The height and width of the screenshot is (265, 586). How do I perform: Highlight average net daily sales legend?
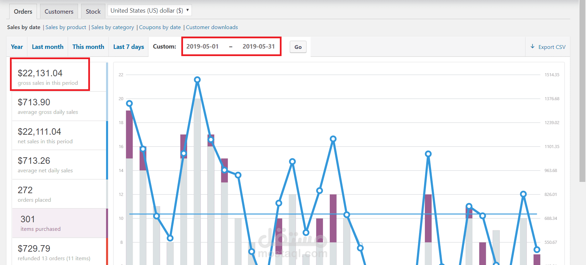(60, 165)
